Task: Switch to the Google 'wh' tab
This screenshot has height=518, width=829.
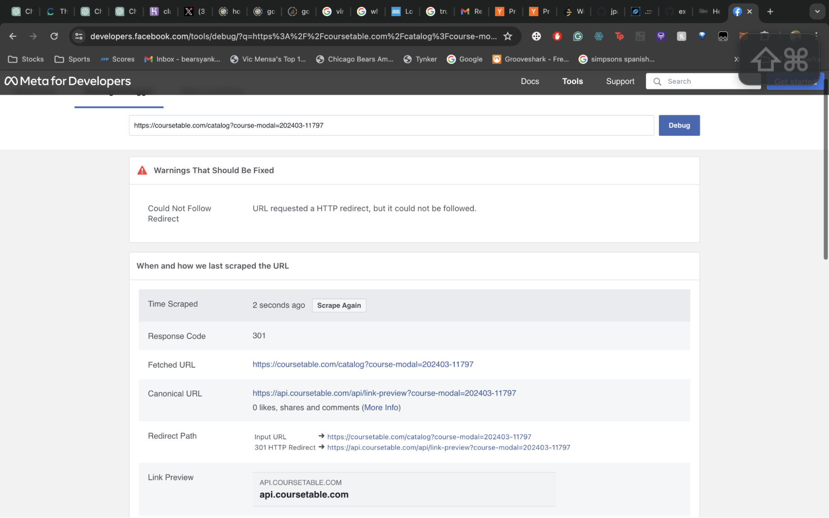Action: pyautogui.click(x=368, y=12)
